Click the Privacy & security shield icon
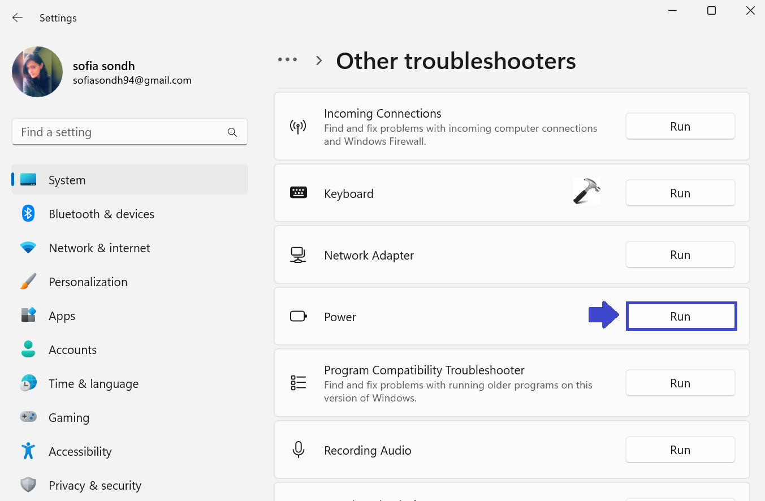The width and height of the screenshot is (765, 501). point(28,485)
